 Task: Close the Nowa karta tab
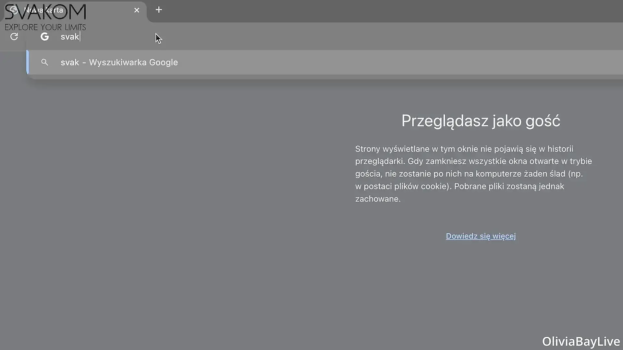point(137,10)
